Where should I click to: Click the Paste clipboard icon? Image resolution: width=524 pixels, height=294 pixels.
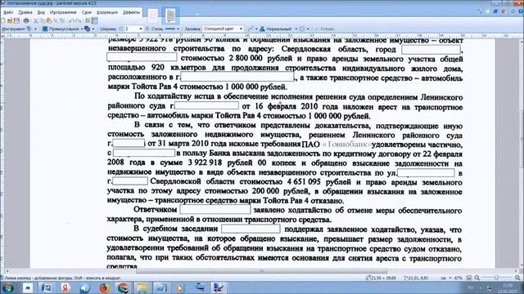pos(49,20)
